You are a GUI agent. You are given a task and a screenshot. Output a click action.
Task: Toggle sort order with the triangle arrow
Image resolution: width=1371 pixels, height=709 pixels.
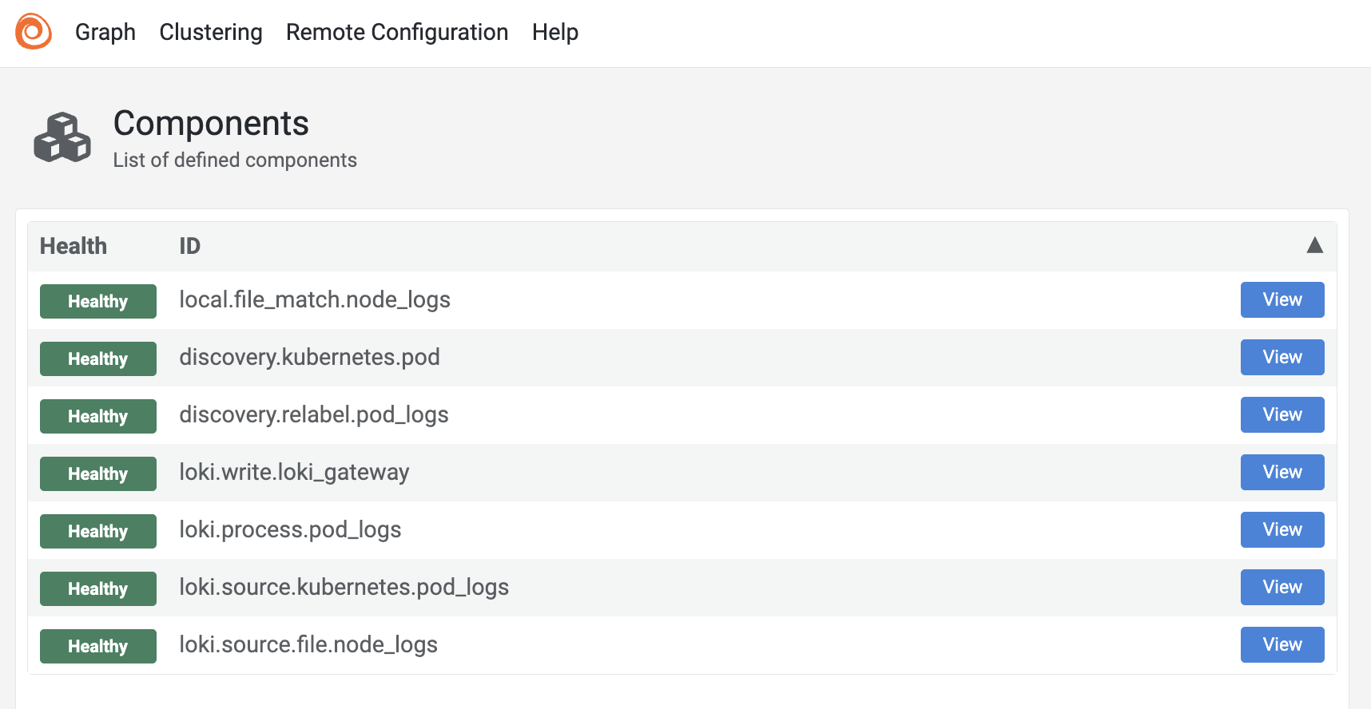point(1314,245)
